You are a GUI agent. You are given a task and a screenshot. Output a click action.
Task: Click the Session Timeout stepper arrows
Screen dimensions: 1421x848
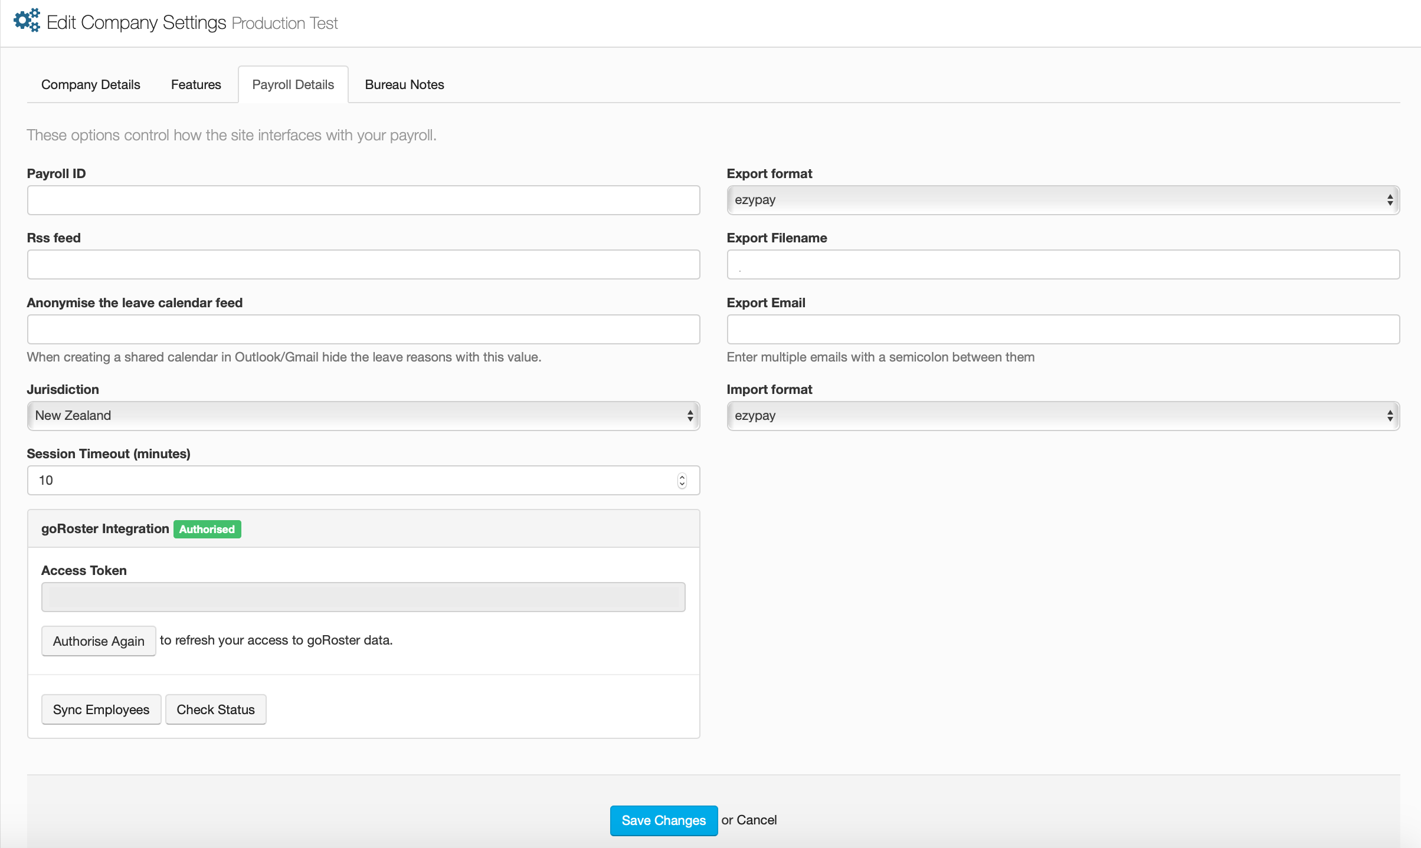coord(682,481)
